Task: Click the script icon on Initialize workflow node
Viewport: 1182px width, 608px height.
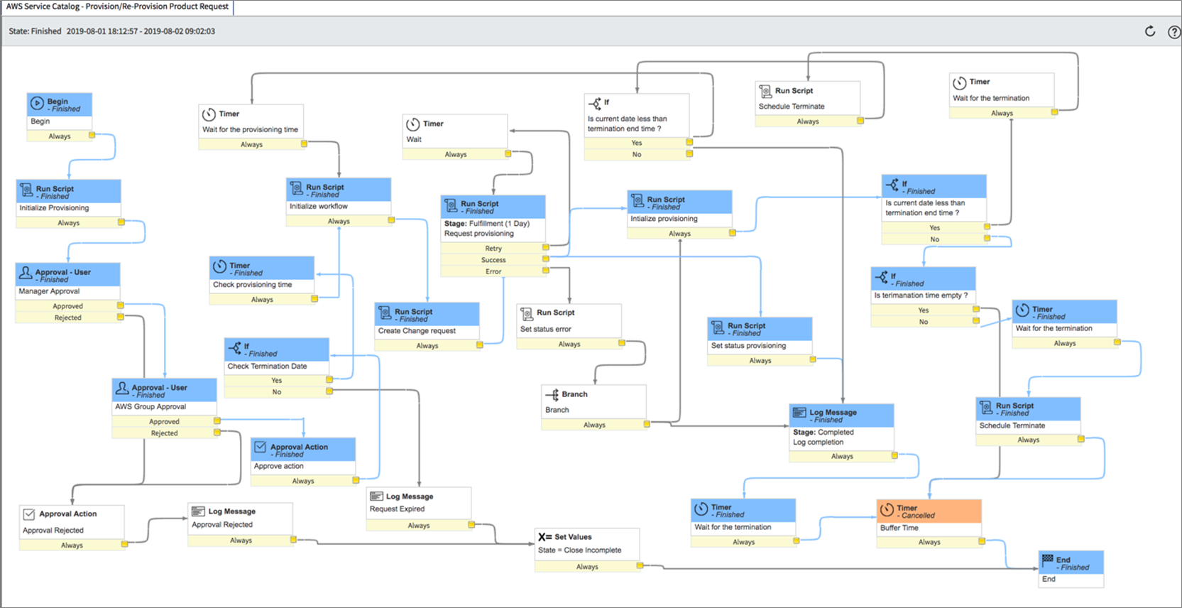Action: [x=297, y=189]
